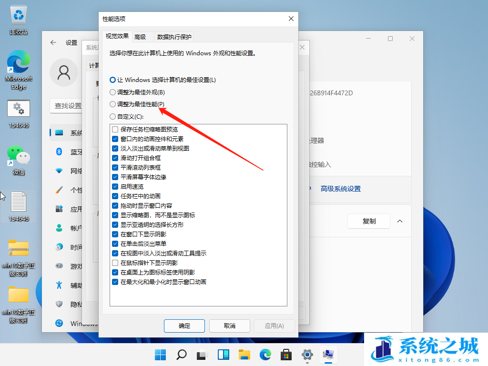Select the 调整为最佳性能 radio button
The width and height of the screenshot is (488, 366).
[113, 104]
